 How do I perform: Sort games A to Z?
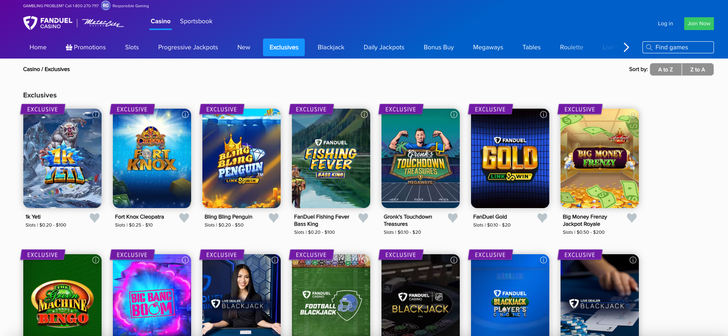click(x=665, y=69)
